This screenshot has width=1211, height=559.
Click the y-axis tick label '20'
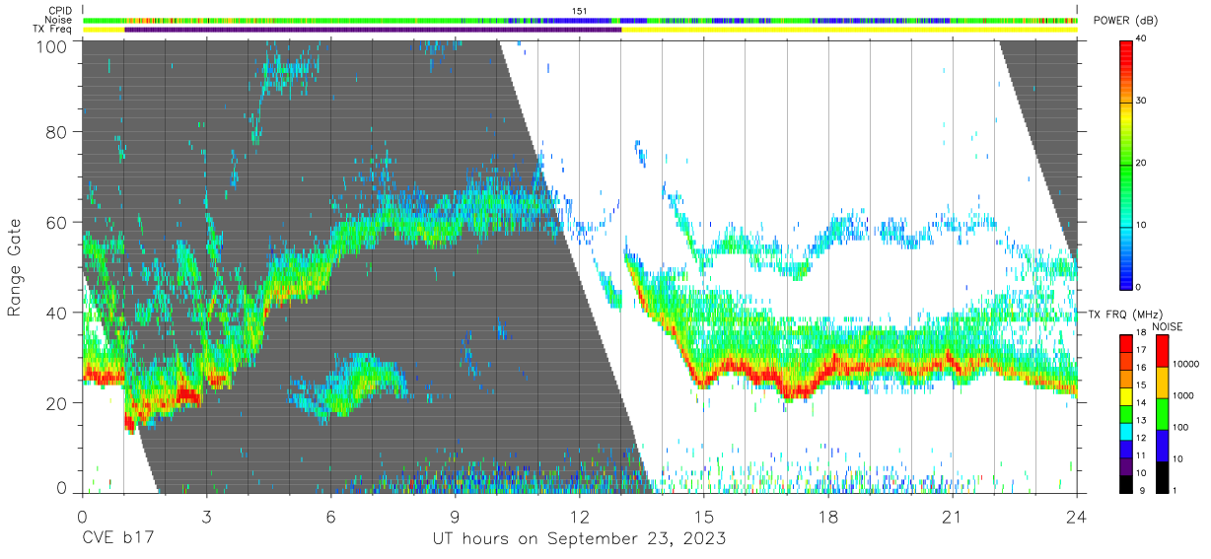coord(57,402)
